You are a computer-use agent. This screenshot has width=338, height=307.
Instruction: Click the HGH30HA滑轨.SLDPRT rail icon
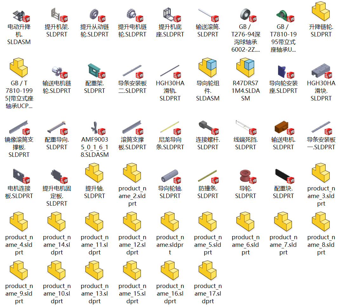pyautogui.click(x=170, y=71)
